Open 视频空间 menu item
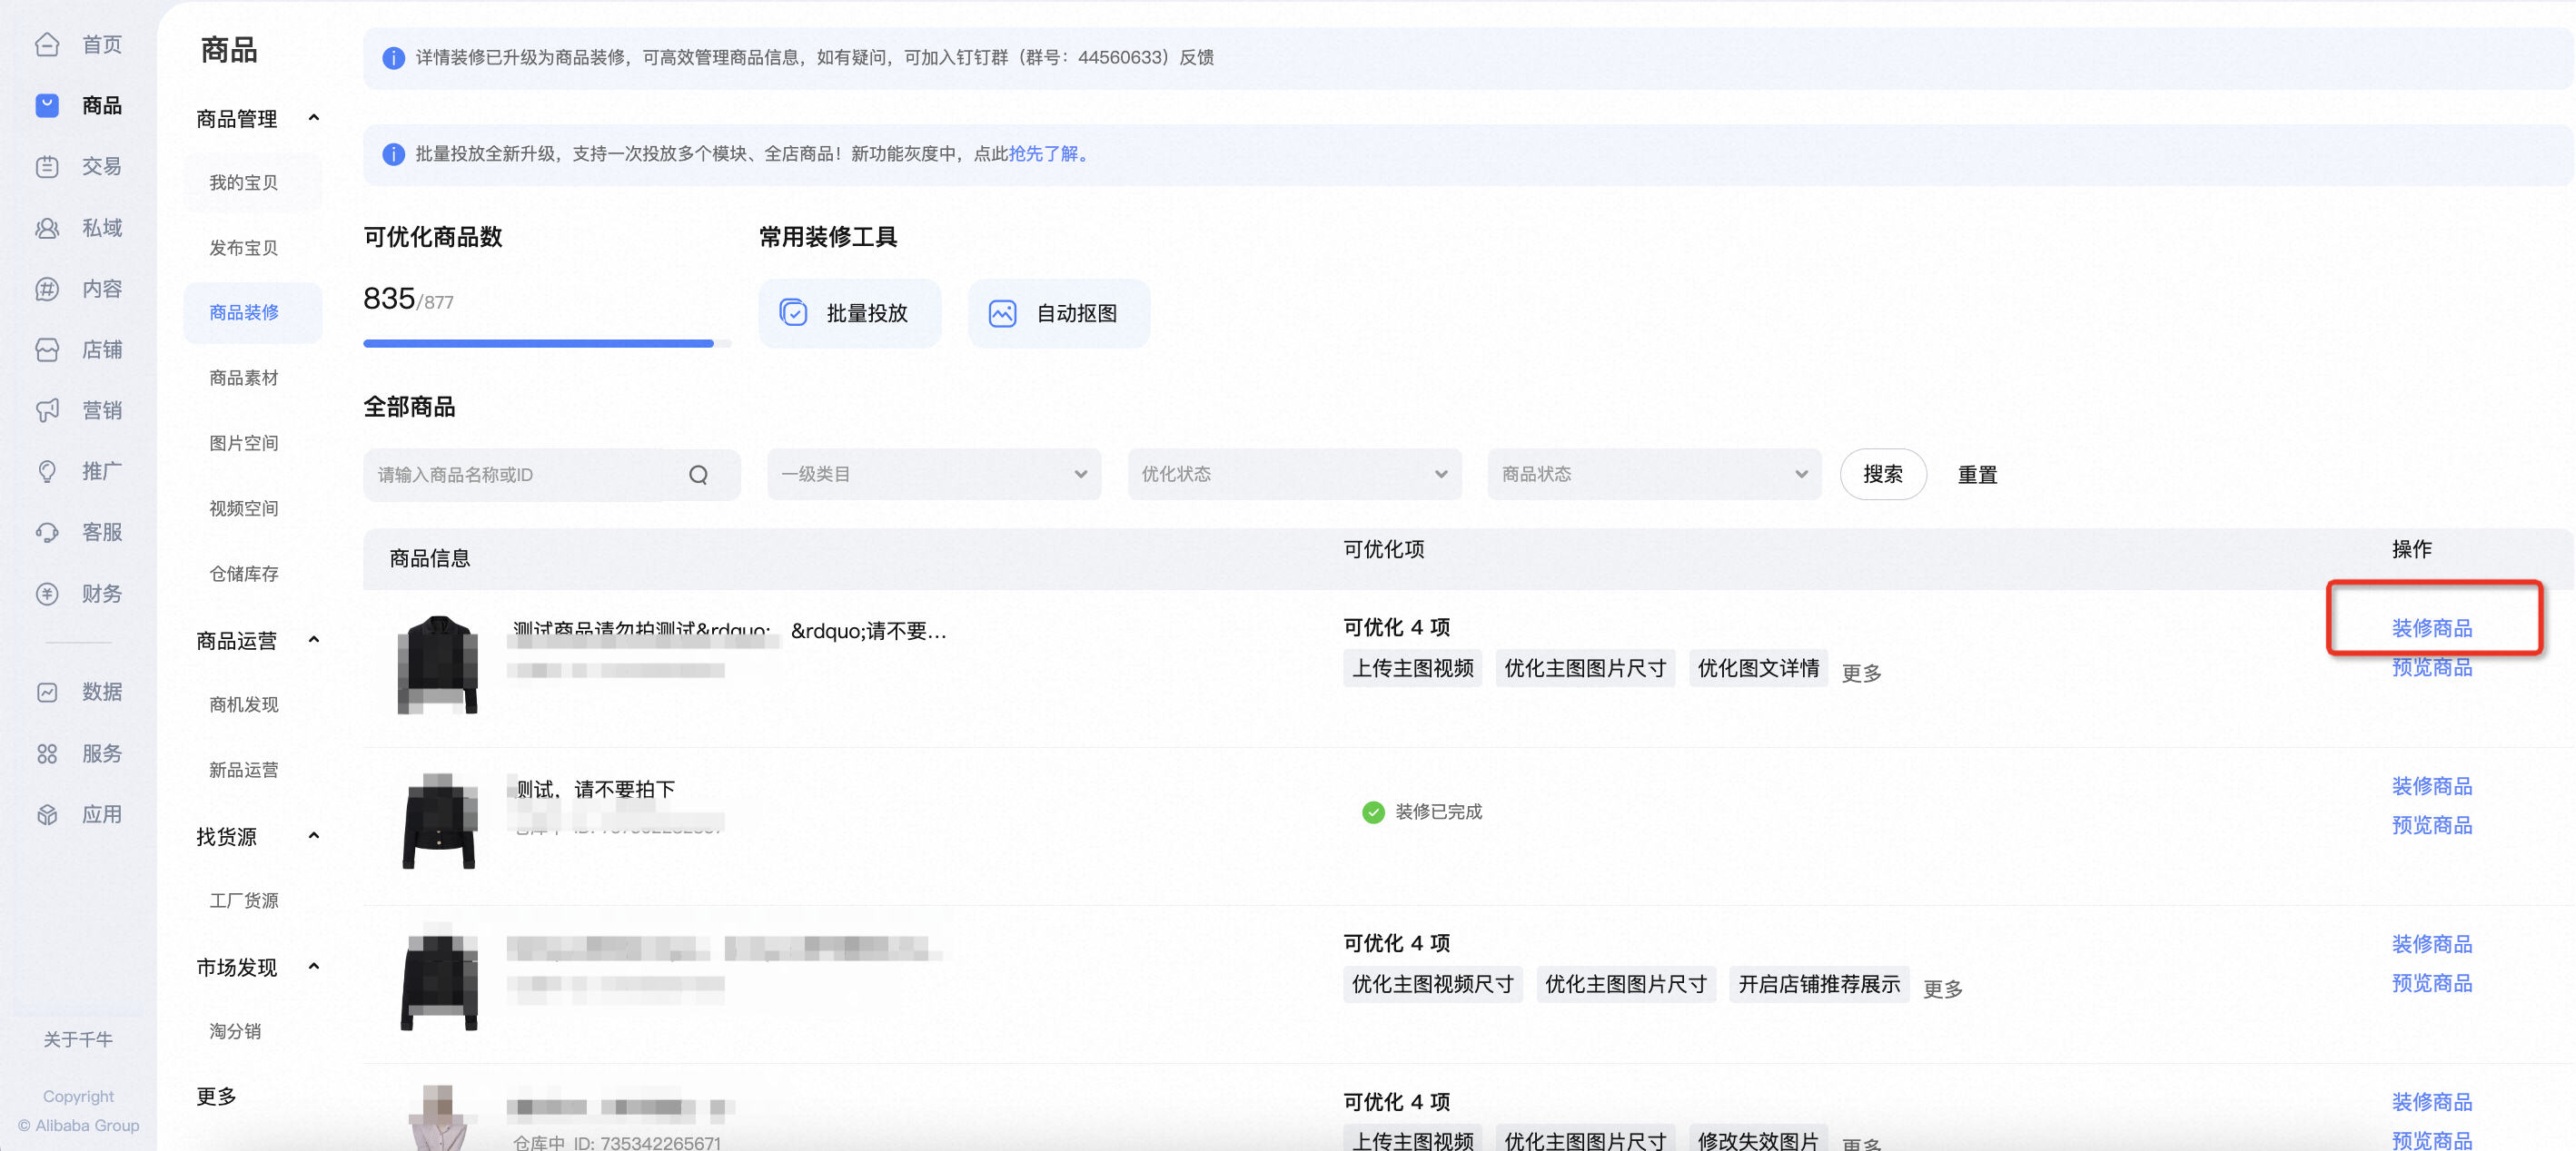 (243, 507)
